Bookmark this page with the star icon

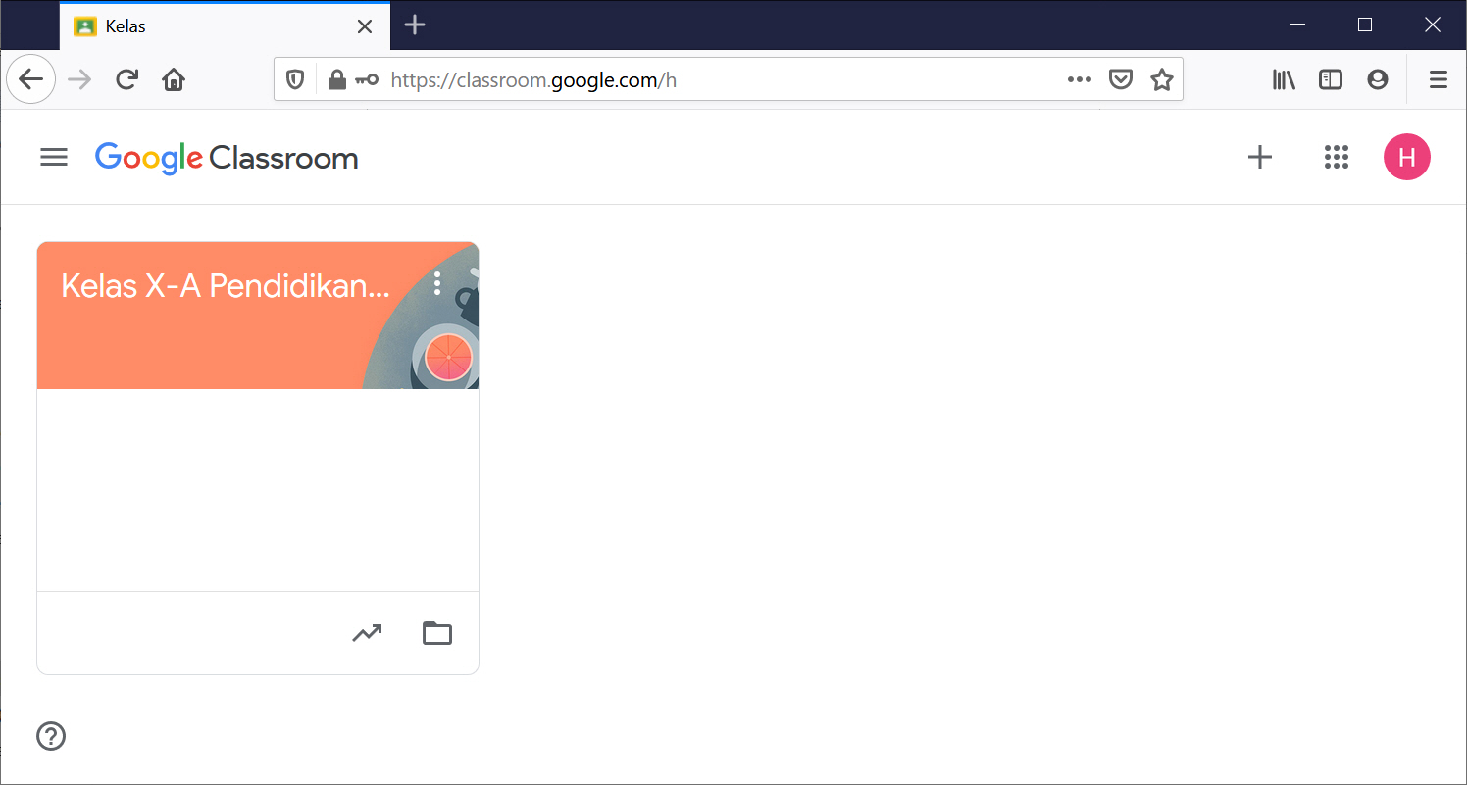click(1162, 79)
